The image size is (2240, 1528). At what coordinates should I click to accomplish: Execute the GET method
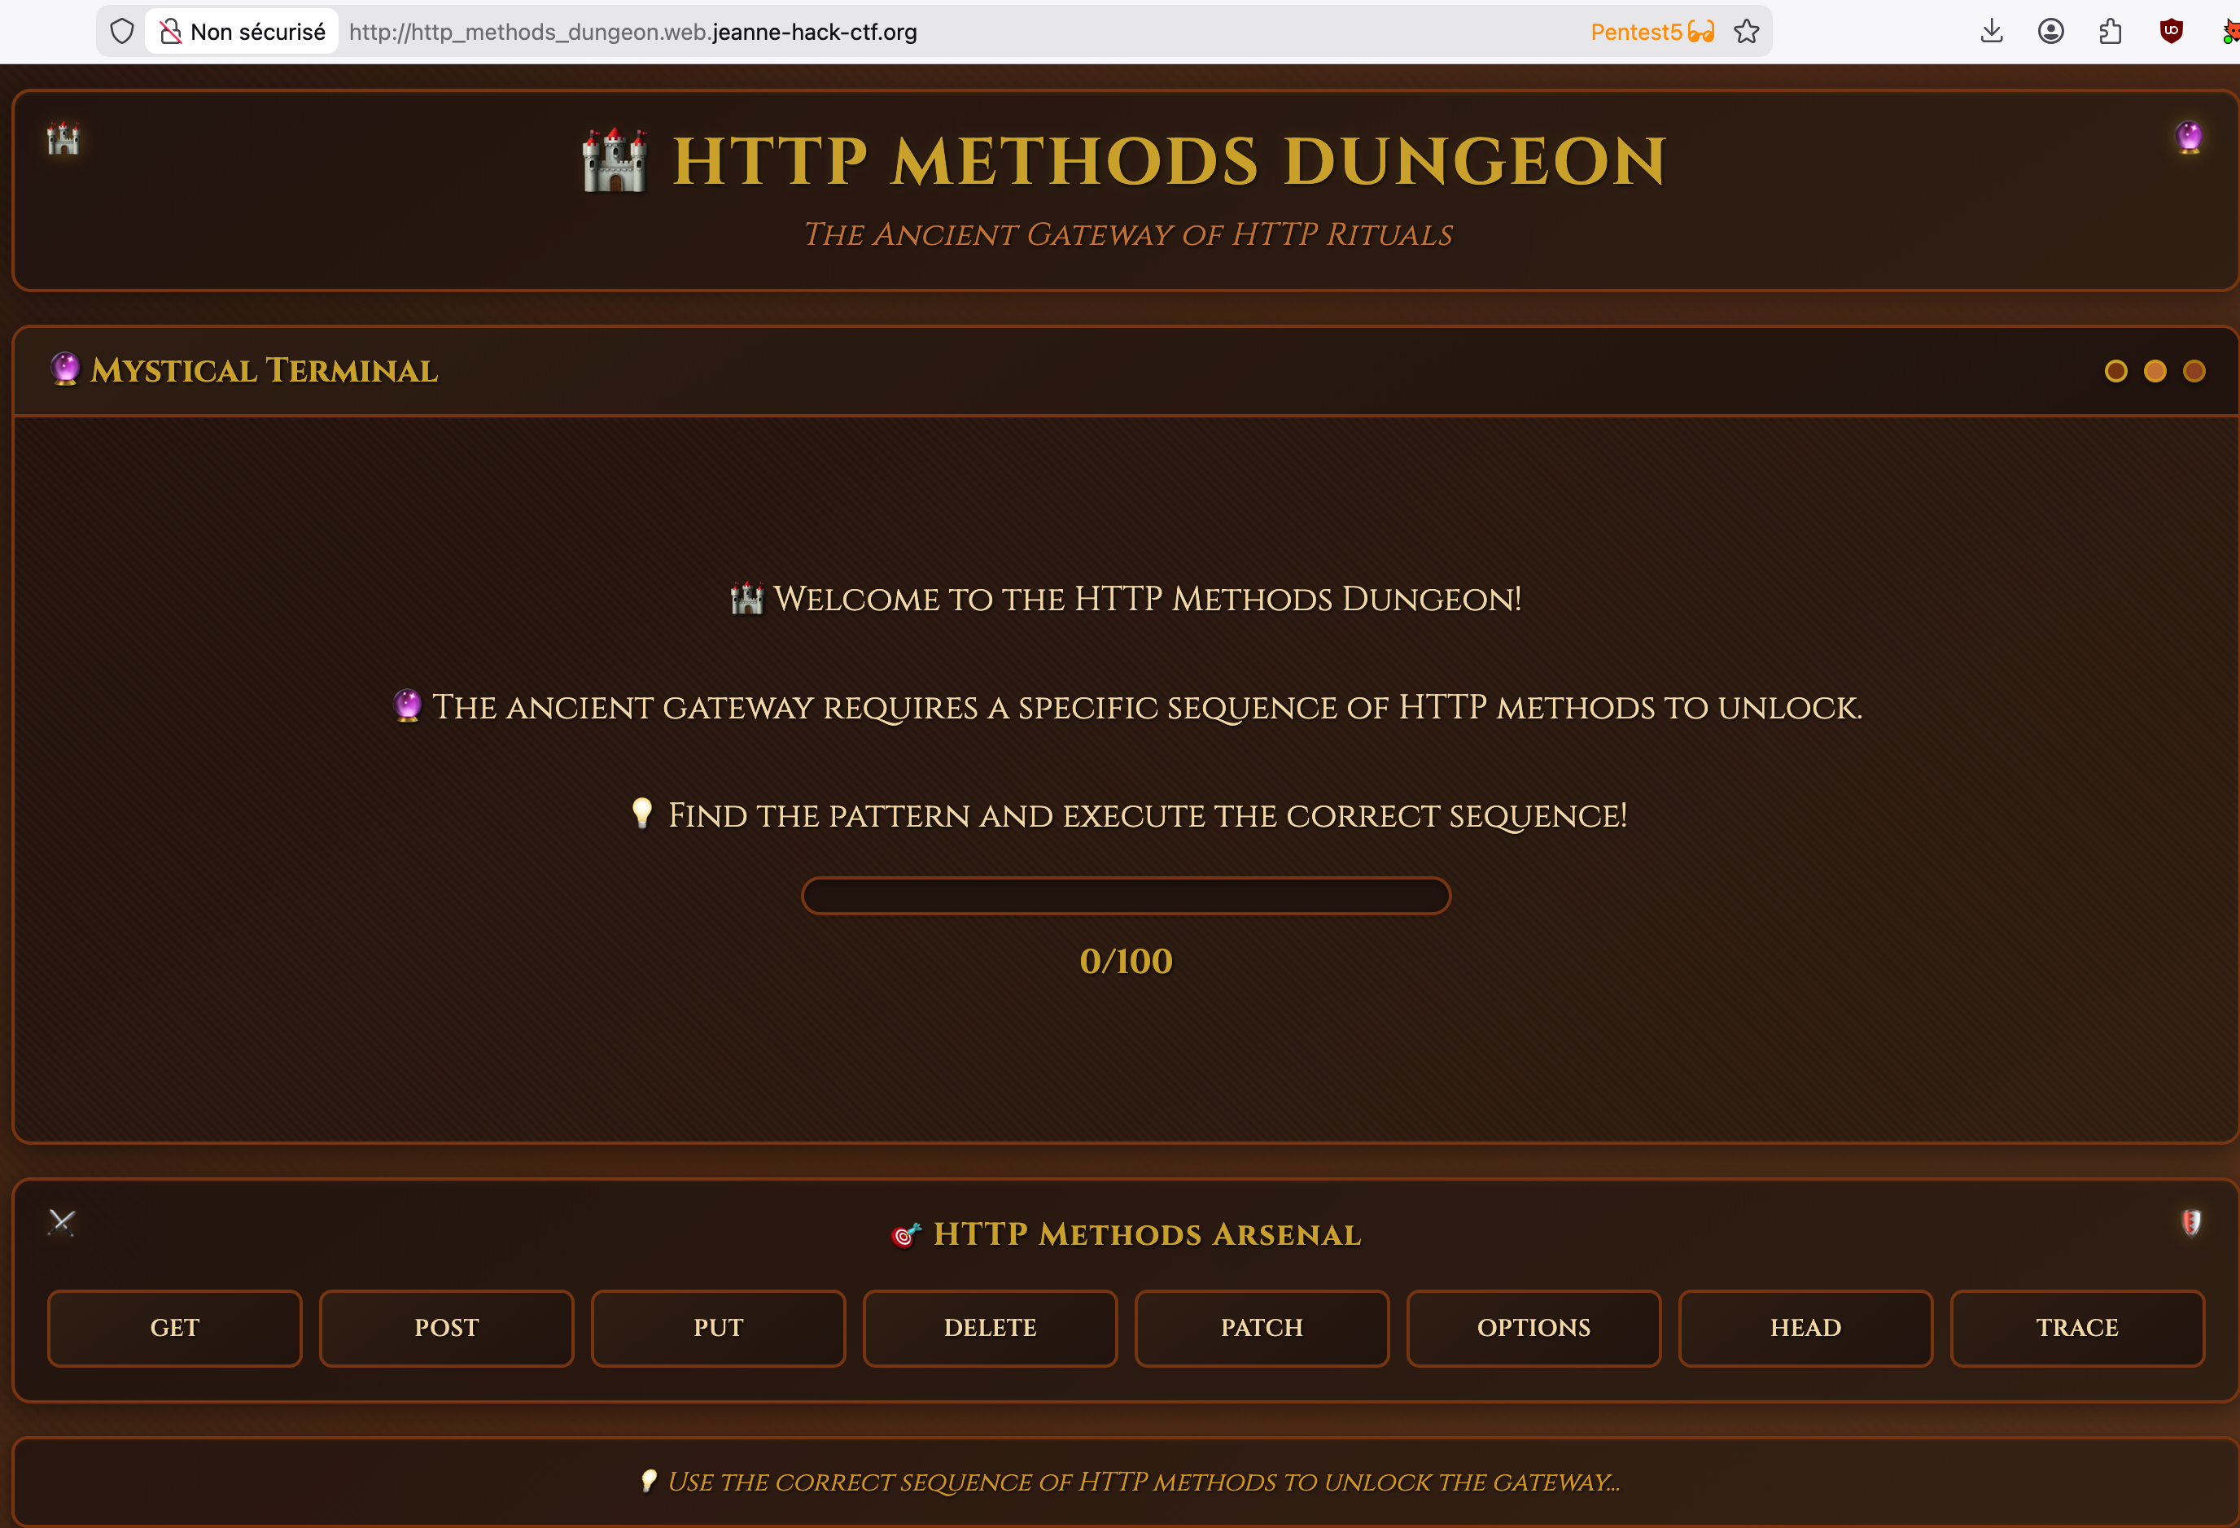[174, 1328]
